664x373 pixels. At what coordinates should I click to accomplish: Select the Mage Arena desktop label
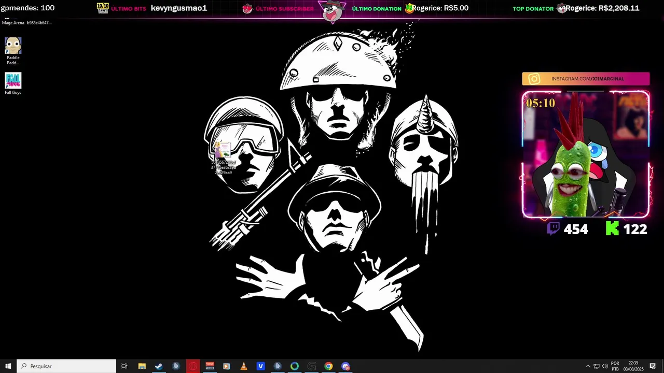13,23
